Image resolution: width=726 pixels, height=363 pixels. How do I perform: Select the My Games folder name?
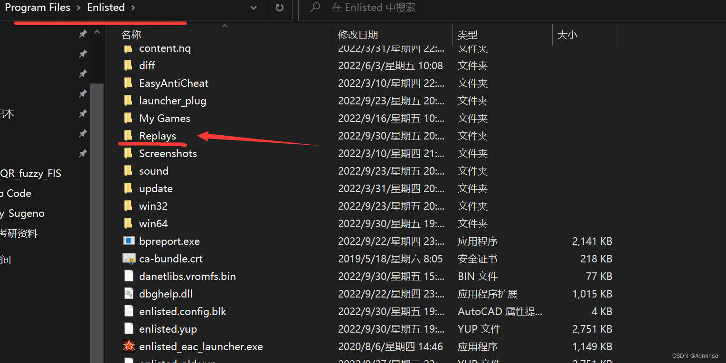click(165, 118)
